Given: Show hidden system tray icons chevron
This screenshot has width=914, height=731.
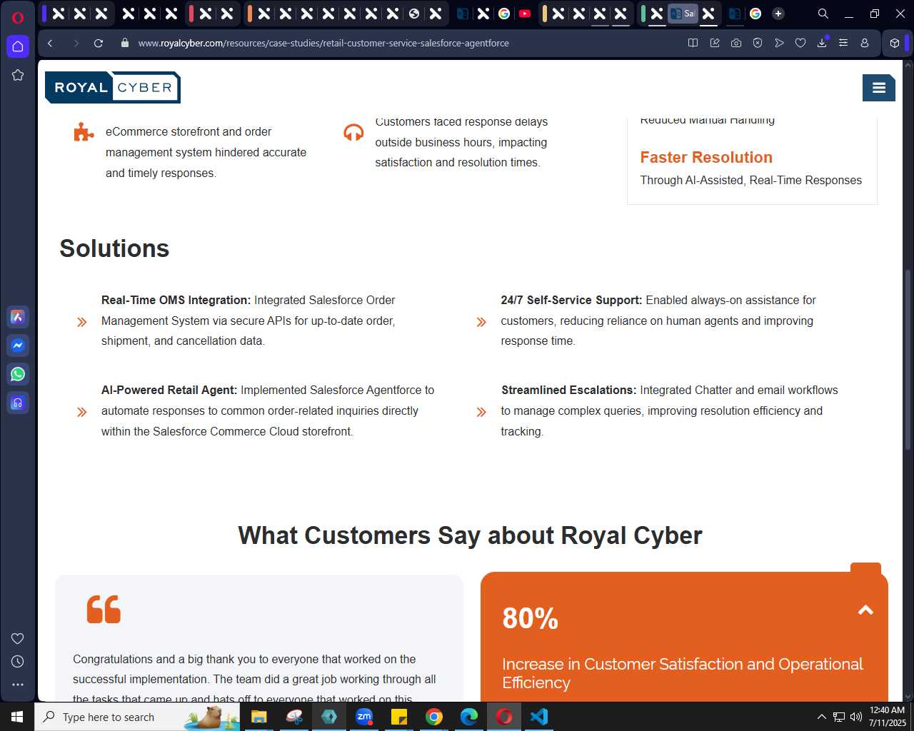Looking at the screenshot, I should click(821, 717).
